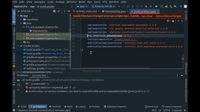Toggle the 1: Project side tool window
The width and height of the screenshot is (200, 112).
click(14, 16)
